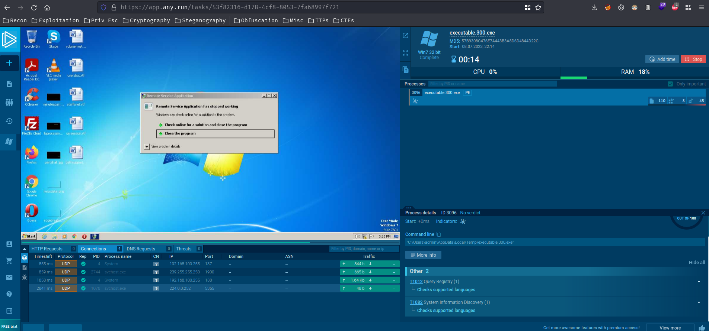Open T1012 technique link
This screenshot has height=331, width=709.
416,282
